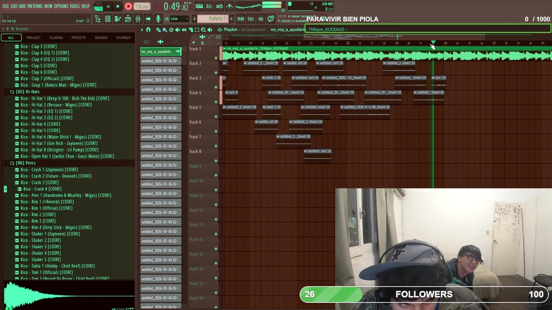Select the Playback speaker tool in playlist
This screenshot has width=552, height=310.
pyautogui.click(x=210, y=30)
